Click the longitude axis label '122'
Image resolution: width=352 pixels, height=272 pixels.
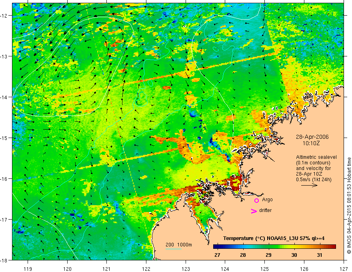coord(146,269)
